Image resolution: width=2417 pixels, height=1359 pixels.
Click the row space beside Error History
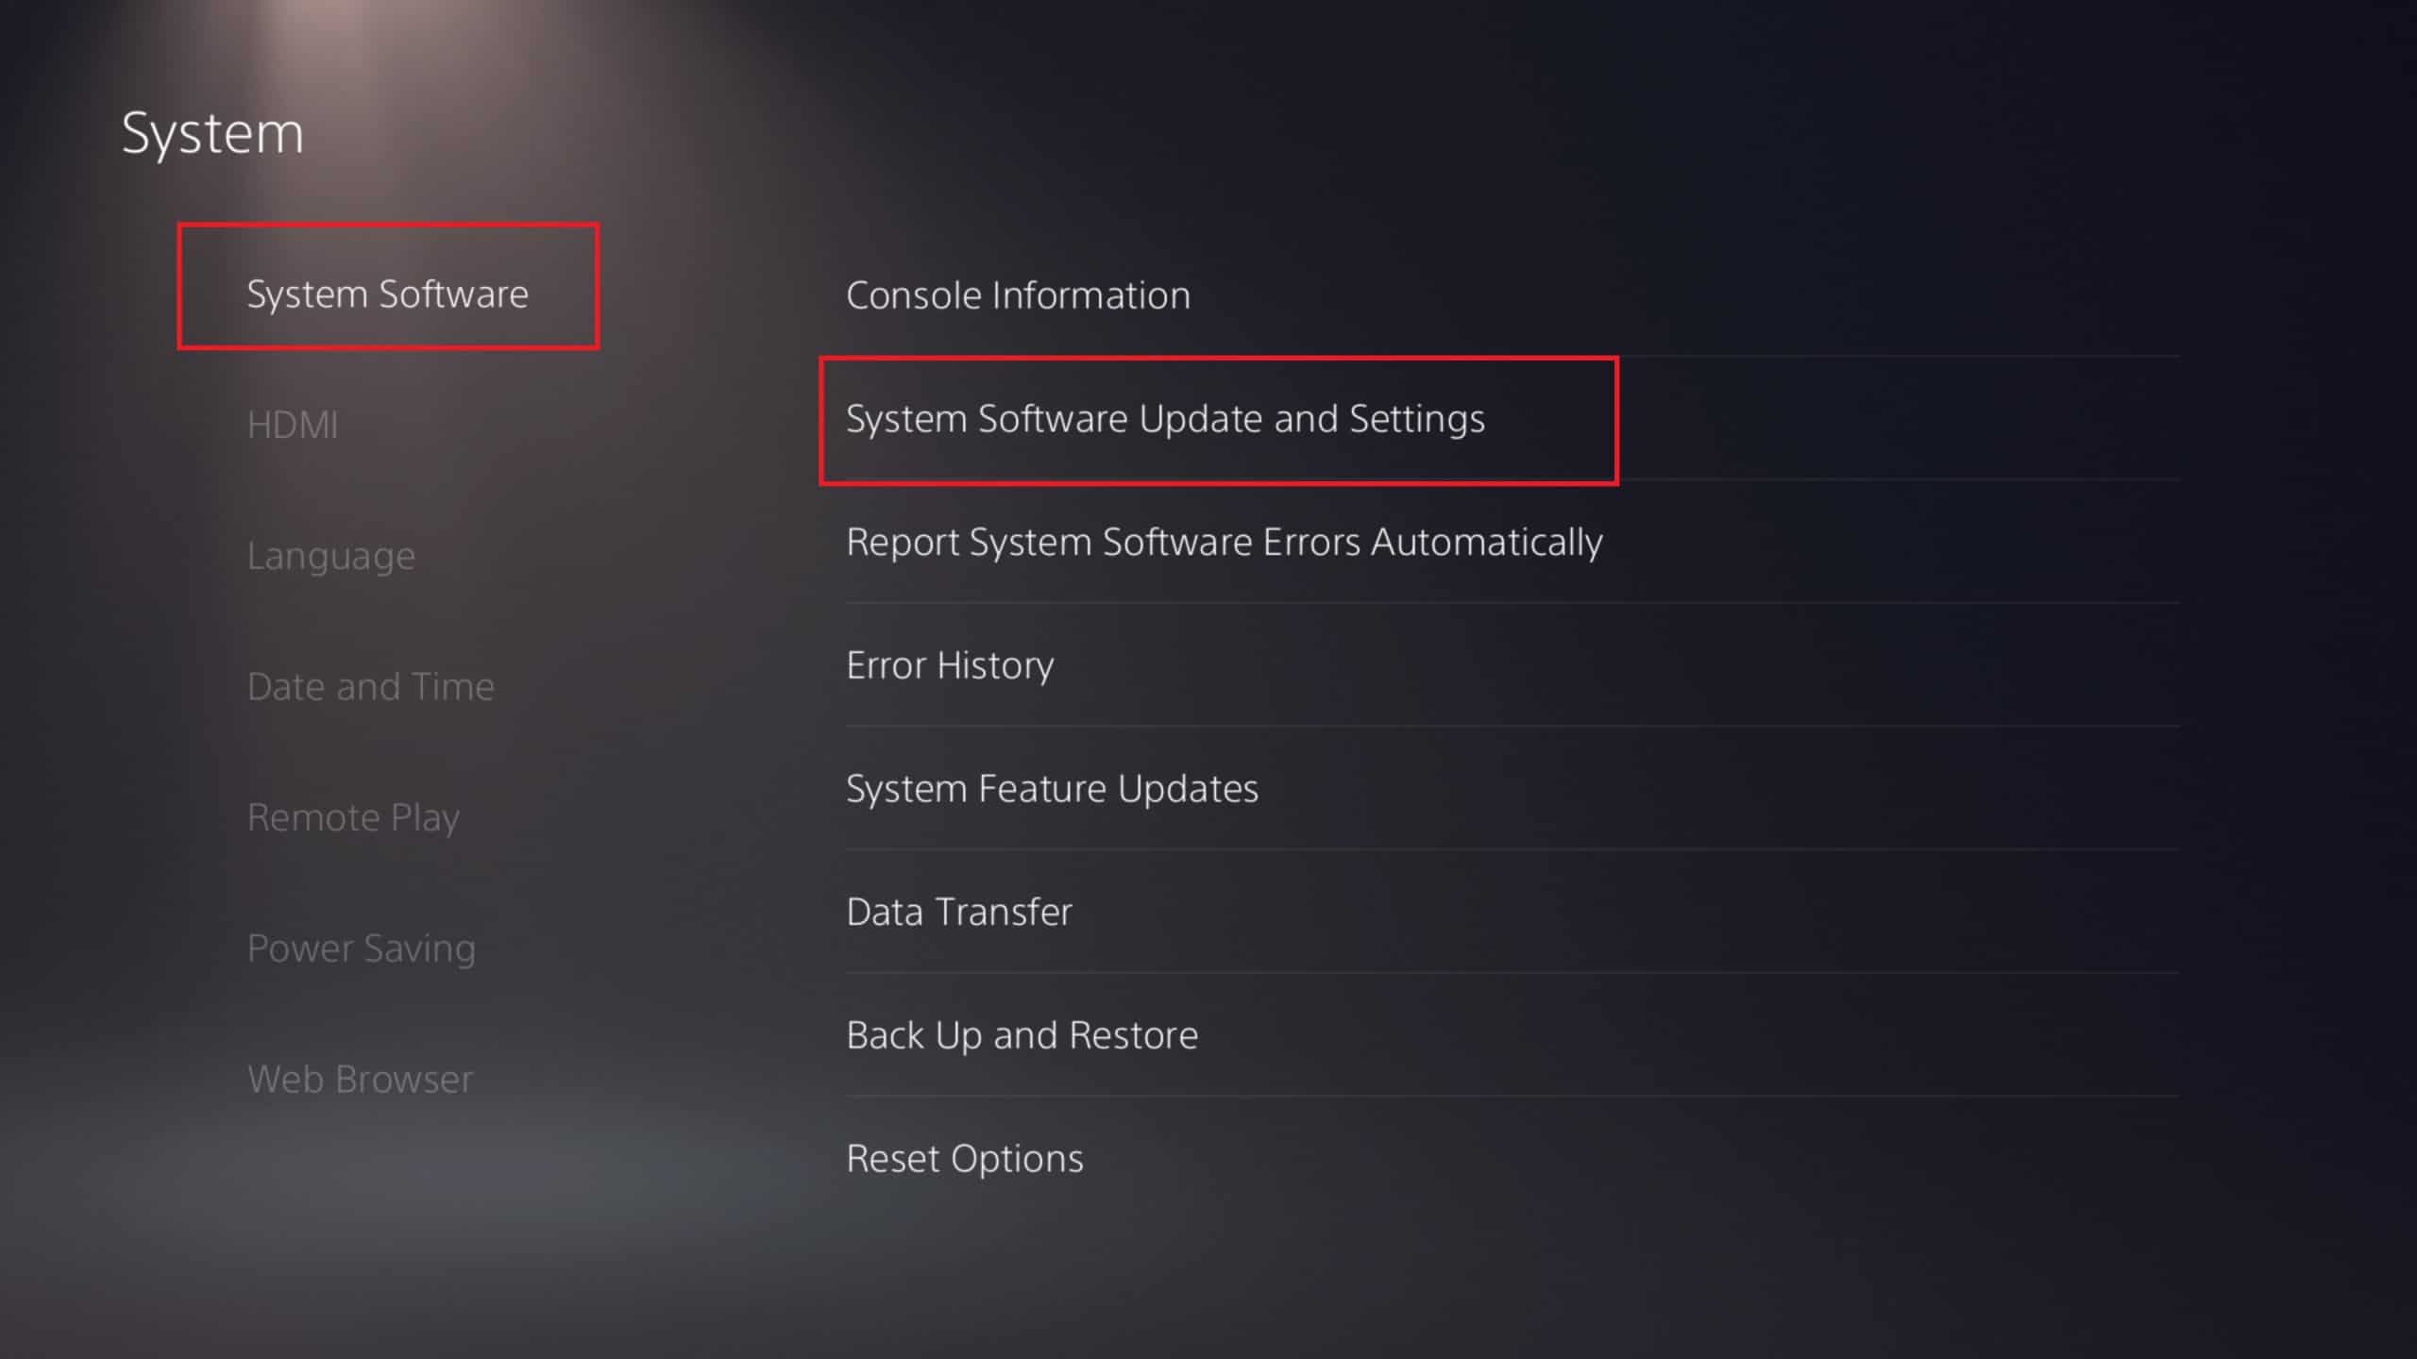pyautogui.click(x=1699, y=665)
